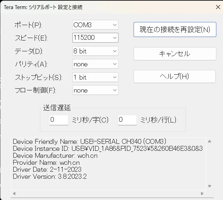223x200 pixels.
Task: Click the Device Friendly Name line
Action: pyautogui.click(x=89, y=141)
